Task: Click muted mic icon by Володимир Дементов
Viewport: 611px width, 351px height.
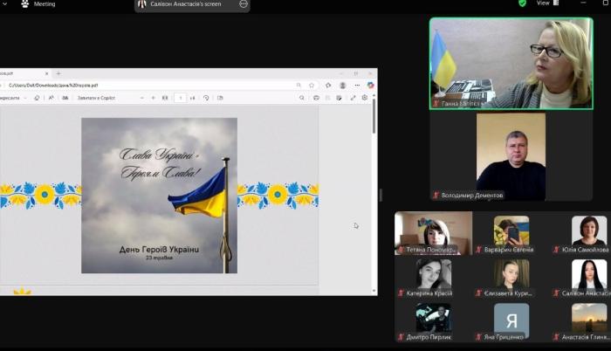Action: (436, 195)
